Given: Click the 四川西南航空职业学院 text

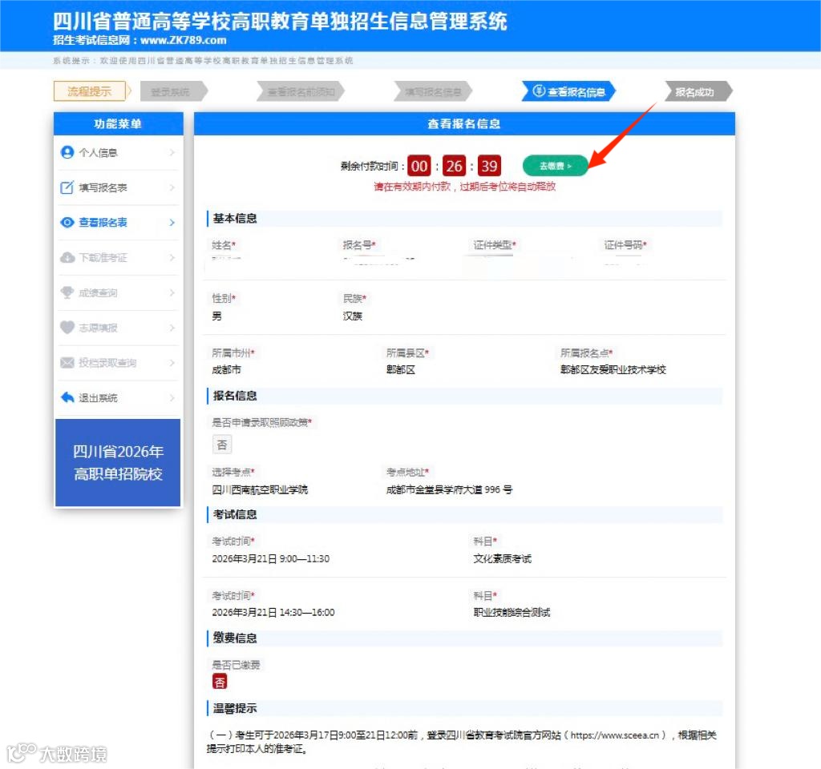Looking at the screenshot, I should point(260,489).
